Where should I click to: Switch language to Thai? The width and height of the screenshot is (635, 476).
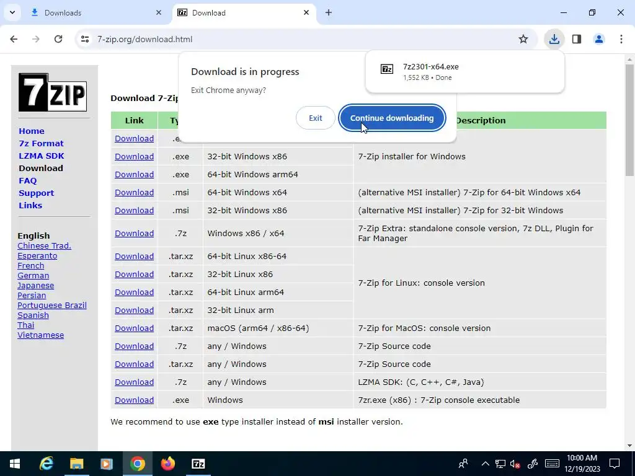25,325
